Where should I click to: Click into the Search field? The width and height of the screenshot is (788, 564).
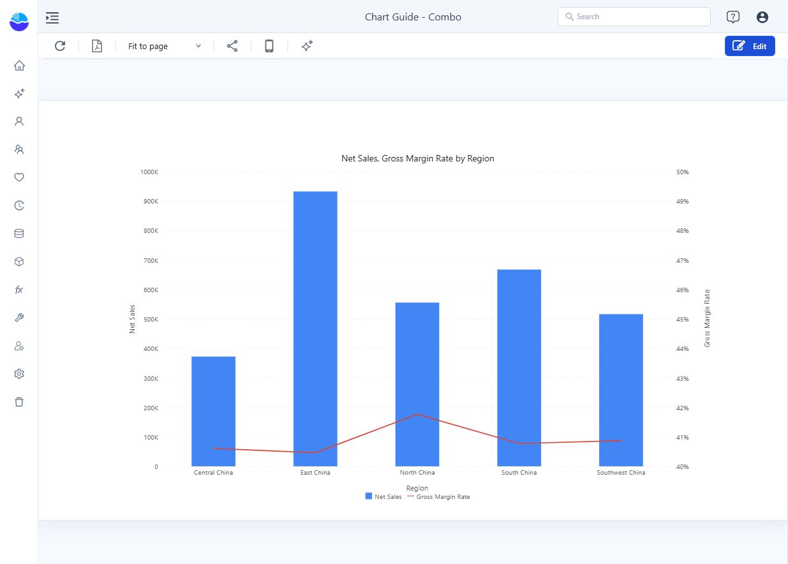pos(634,17)
